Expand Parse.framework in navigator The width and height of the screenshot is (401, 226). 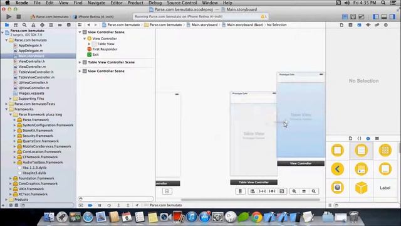[x=14, y=120]
